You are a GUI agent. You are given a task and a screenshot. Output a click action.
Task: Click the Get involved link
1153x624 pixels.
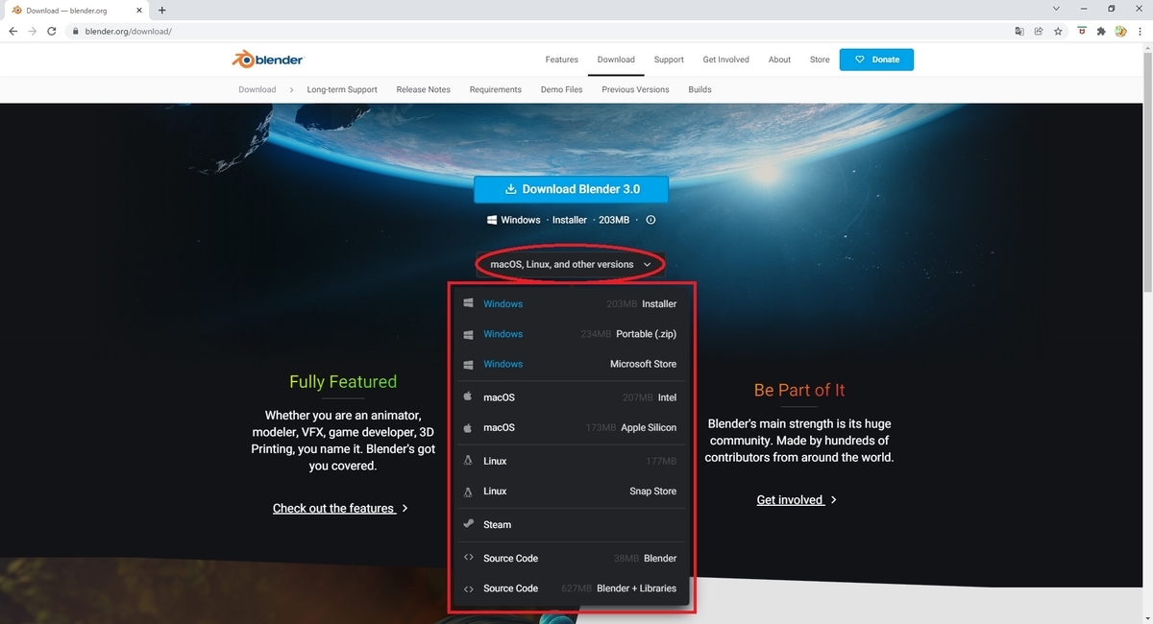[797, 499]
